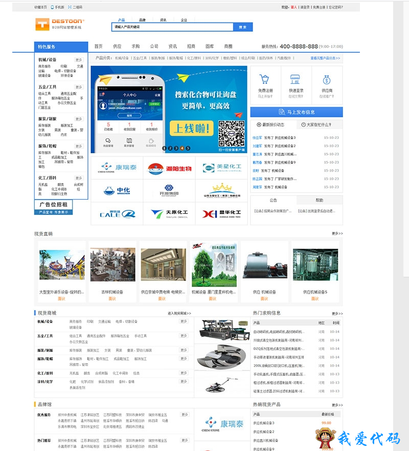Expand 更多>> next to 热门求购信息
The width and height of the screenshot is (409, 451).
coord(337,314)
